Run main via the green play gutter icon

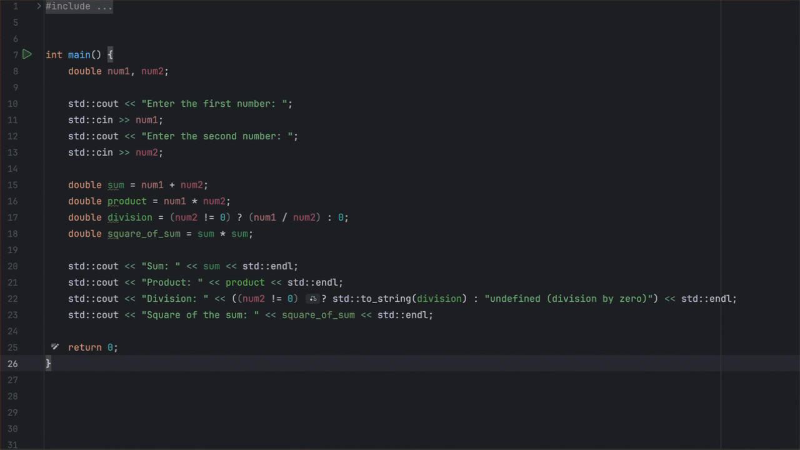(27, 54)
